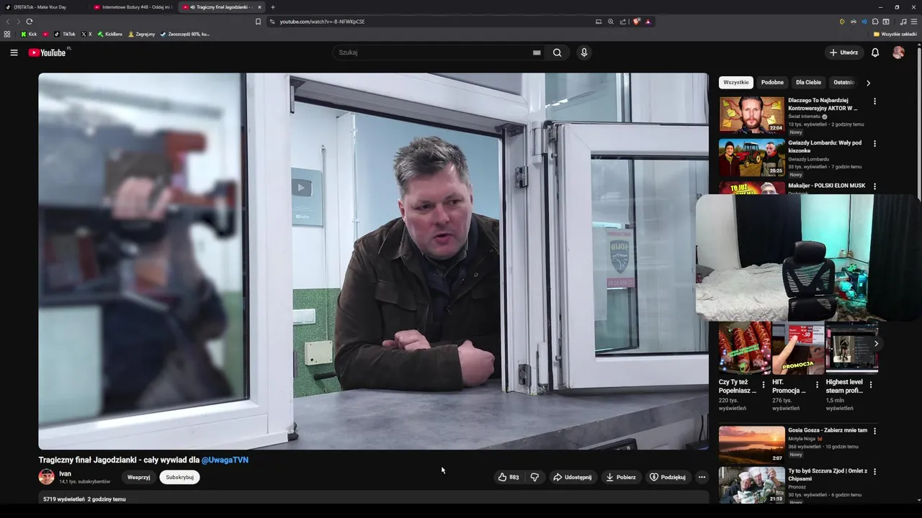Screen dimensions: 922x518
Task: Select the Podobne filter chip
Action: (772, 83)
